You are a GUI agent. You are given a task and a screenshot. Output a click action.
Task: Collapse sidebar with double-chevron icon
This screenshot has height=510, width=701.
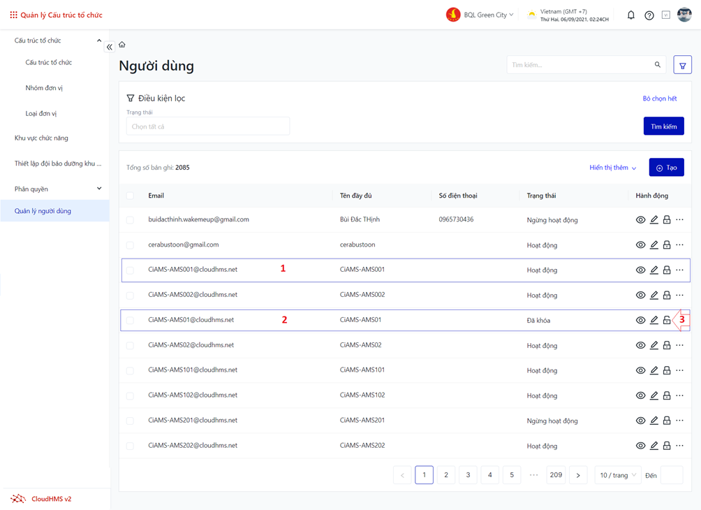click(x=110, y=47)
